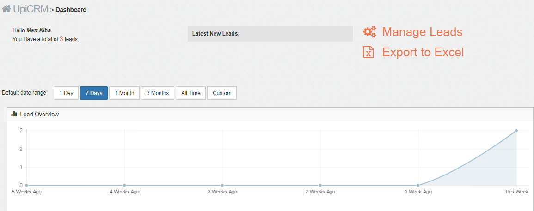Click the This Week data point
The image size is (534, 211).
tap(516, 130)
